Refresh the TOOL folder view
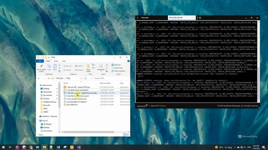The height and width of the screenshot is (150, 268). [x=85, y=78]
